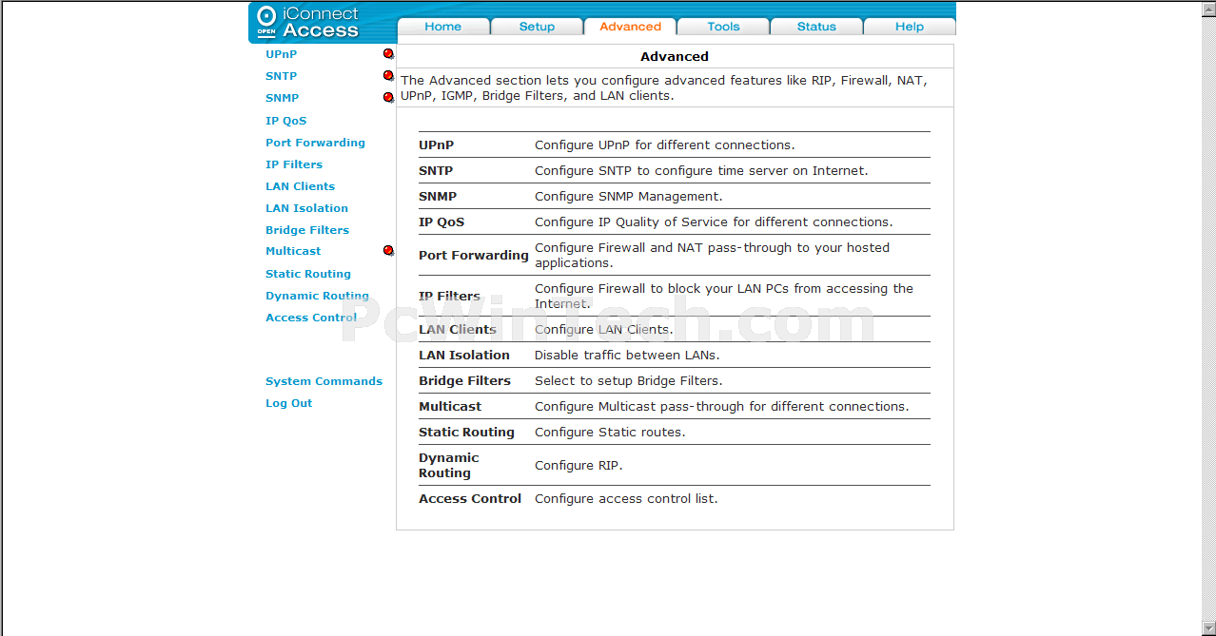The height and width of the screenshot is (636, 1216).
Task: Click the red status icon beside sidebar SNMP
Action: pos(388,97)
